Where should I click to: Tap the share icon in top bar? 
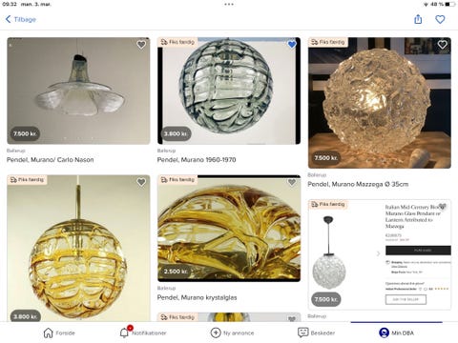[418, 19]
